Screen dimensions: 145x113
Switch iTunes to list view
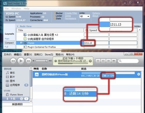pyautogui.click(x=98, y=61)
